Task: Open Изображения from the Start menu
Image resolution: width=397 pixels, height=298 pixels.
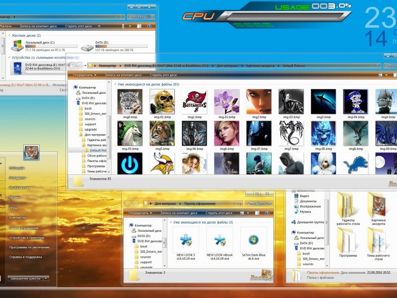Action: click(19, 188)
